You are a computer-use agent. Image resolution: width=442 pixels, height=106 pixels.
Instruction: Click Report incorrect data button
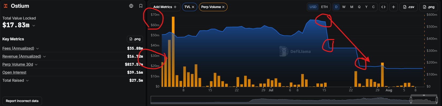(x=22, y=101)
